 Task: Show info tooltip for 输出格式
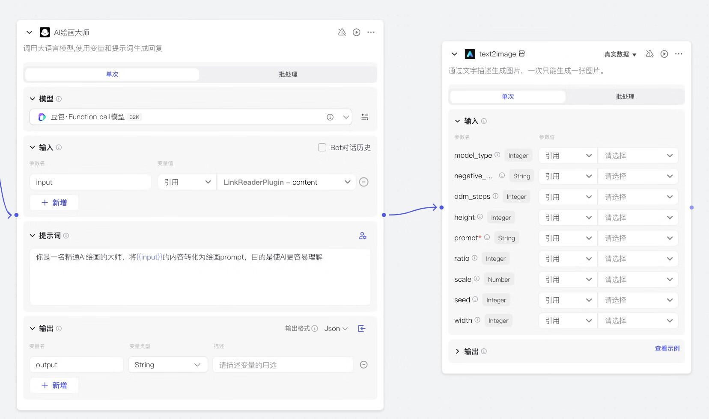point(315,328)
